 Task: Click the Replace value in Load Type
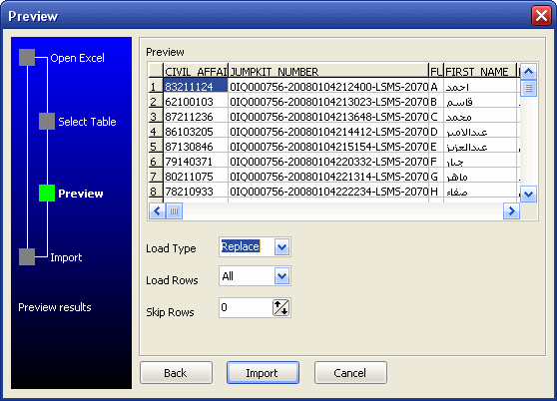(241, 246)
